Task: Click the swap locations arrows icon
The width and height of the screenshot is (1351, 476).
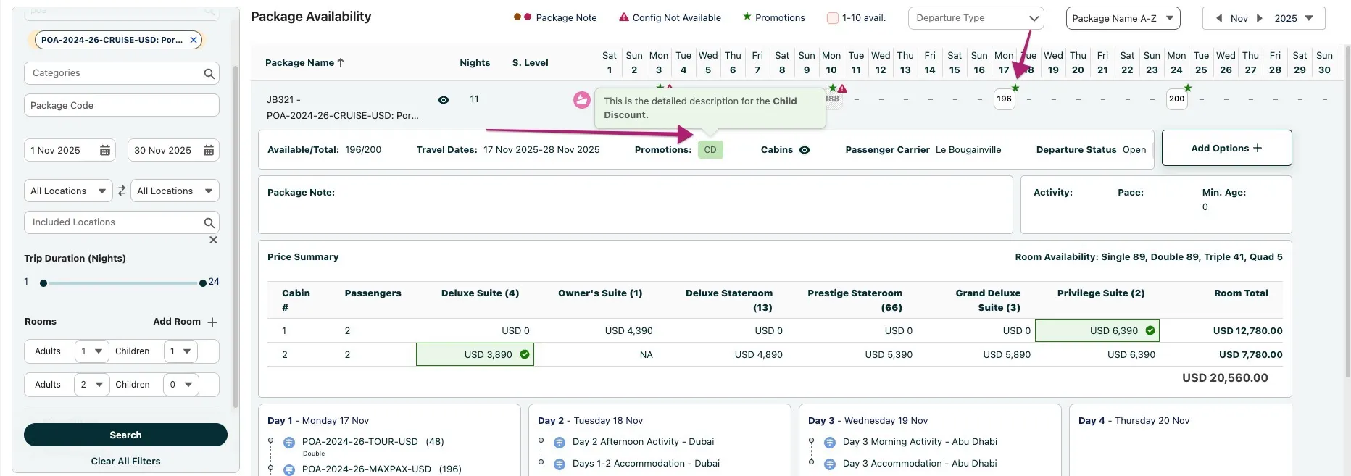Action: coord(122,191)
